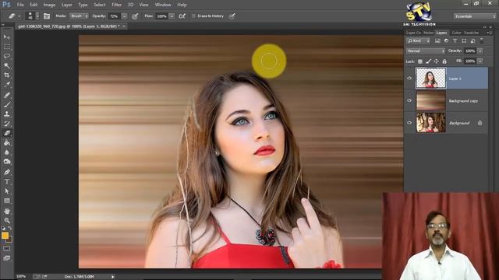Screen dimensions: 499x280
Task: Select the Eraser tool in toolbox
Action: [x=7, y=133]
